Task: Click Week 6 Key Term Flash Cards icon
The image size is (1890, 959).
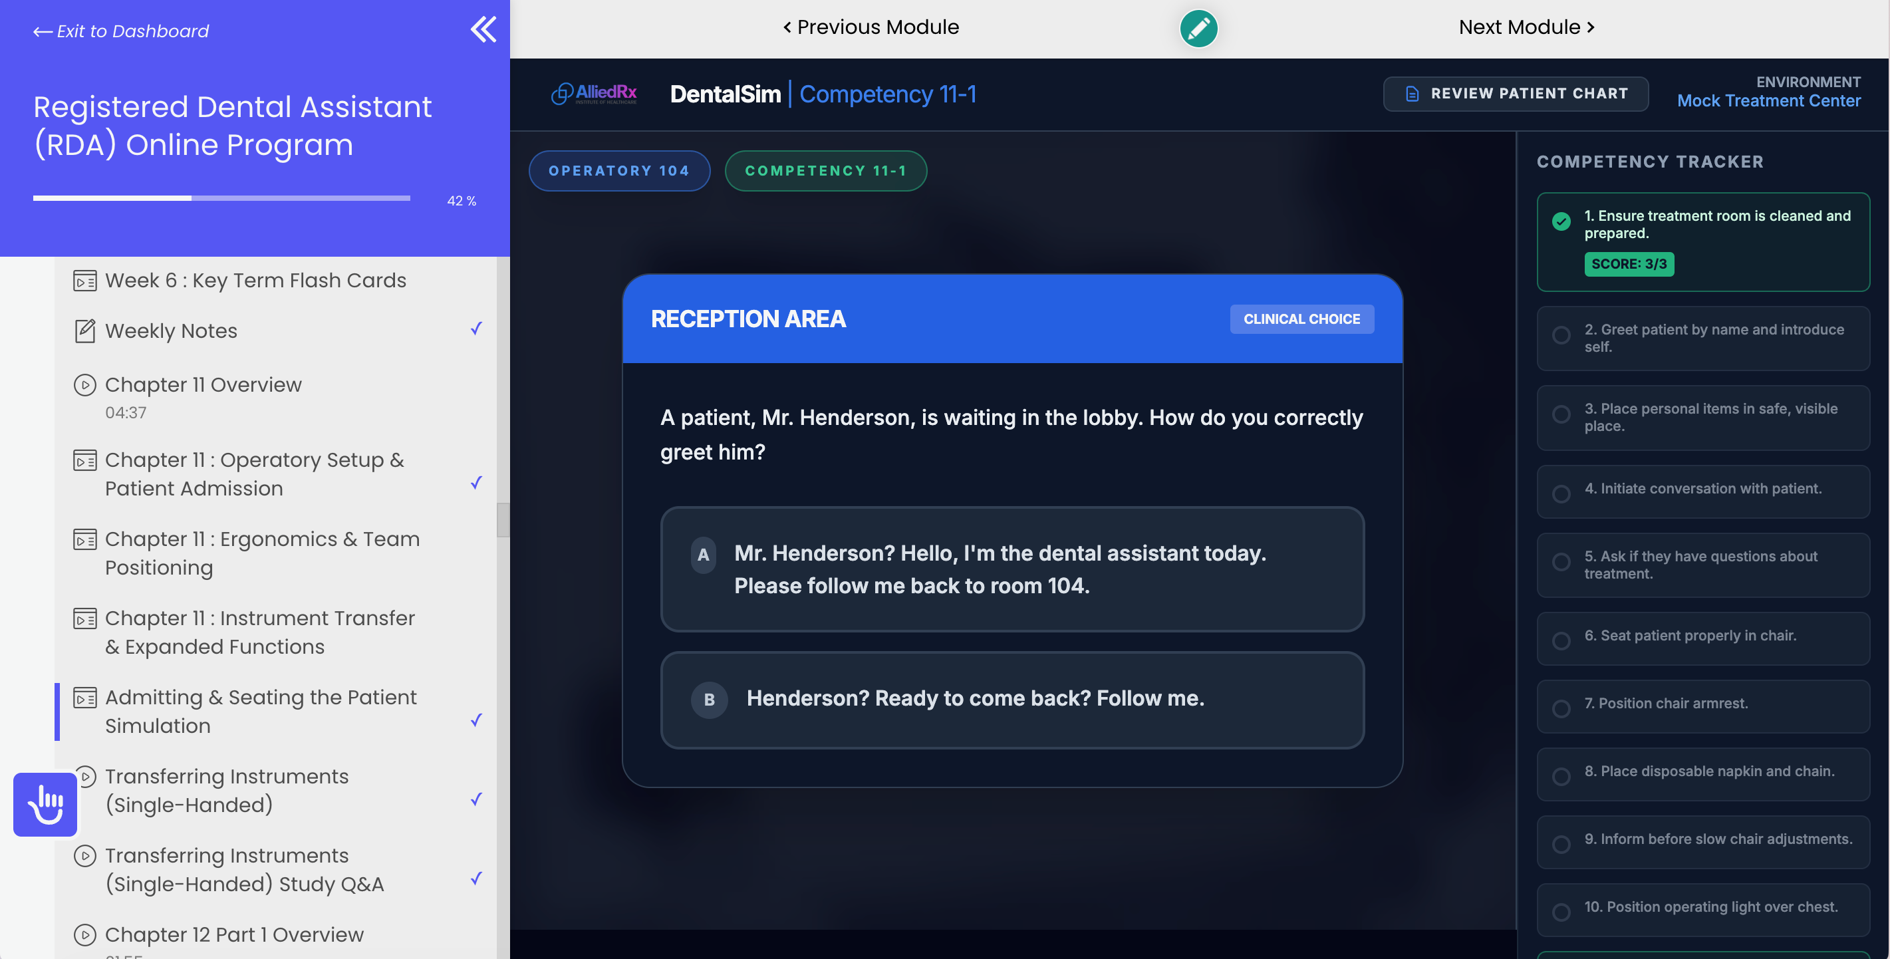Action: coord(85,281)
